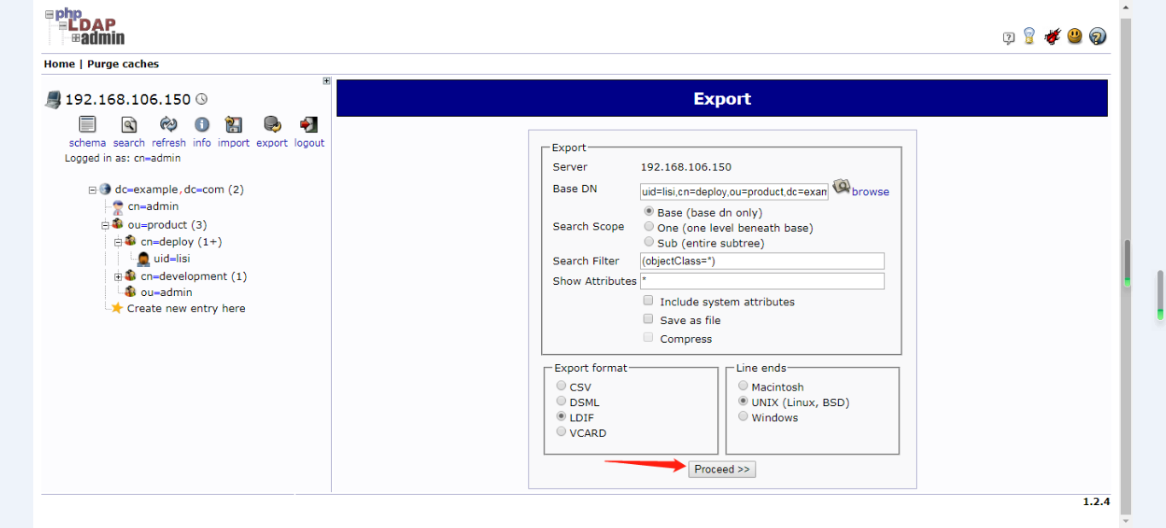Click inside the Search Filter input field
Image resolution: width=1166 pixels, height=528 pixels.
click(x=760, y=260)
